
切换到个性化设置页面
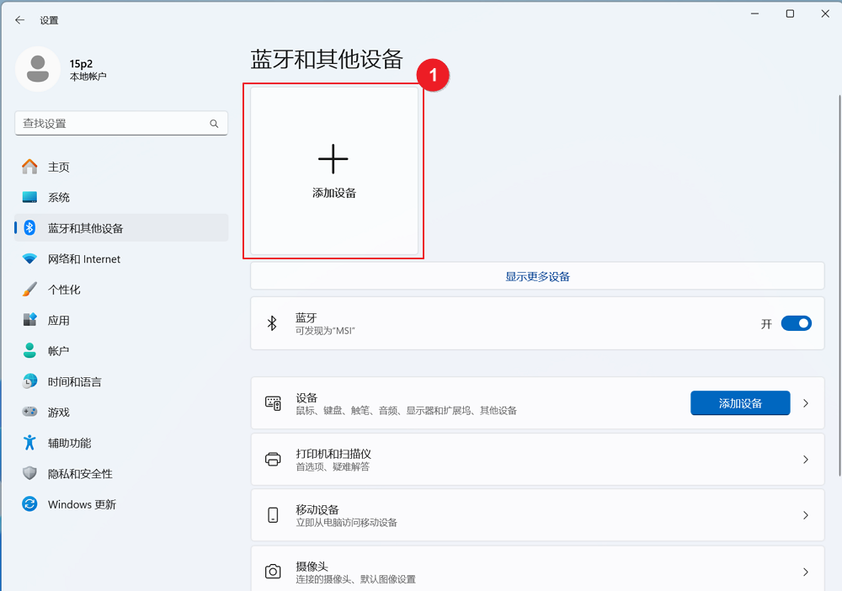tap(74, 289)
